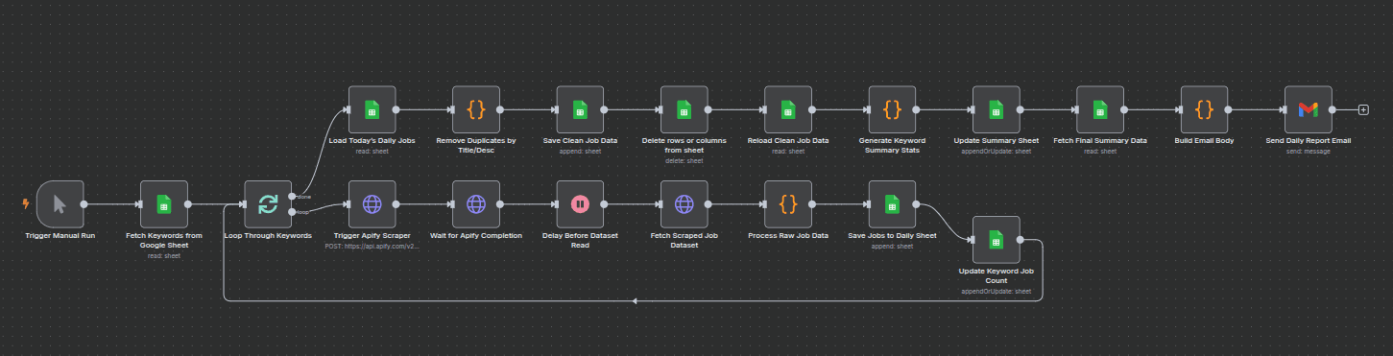Click the 'done' output of Loop Through Keywords
Screen dimensions: 1393x356
[x=292, y=196]
